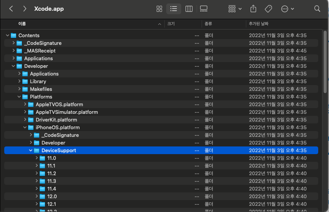Expand DriverKit.platform
The height and width of the screenshot is (212, 329).
point(25,120)
